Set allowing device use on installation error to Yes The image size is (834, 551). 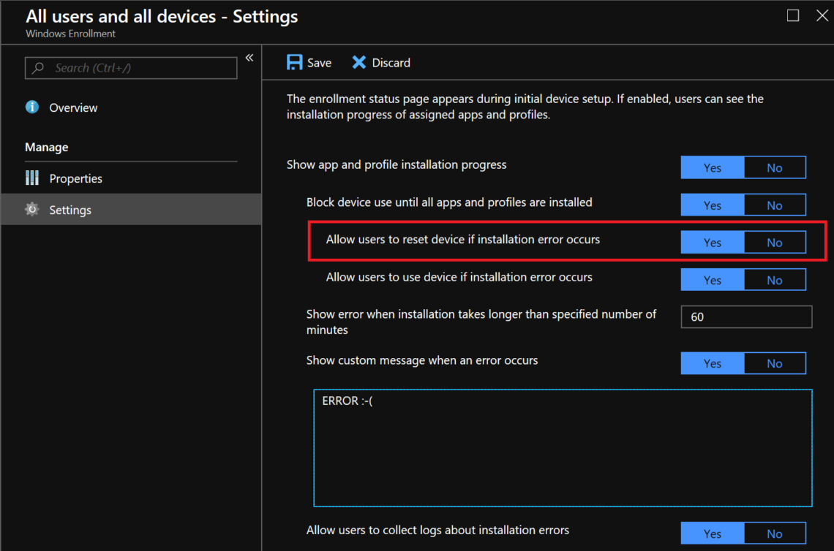point(712,279)
